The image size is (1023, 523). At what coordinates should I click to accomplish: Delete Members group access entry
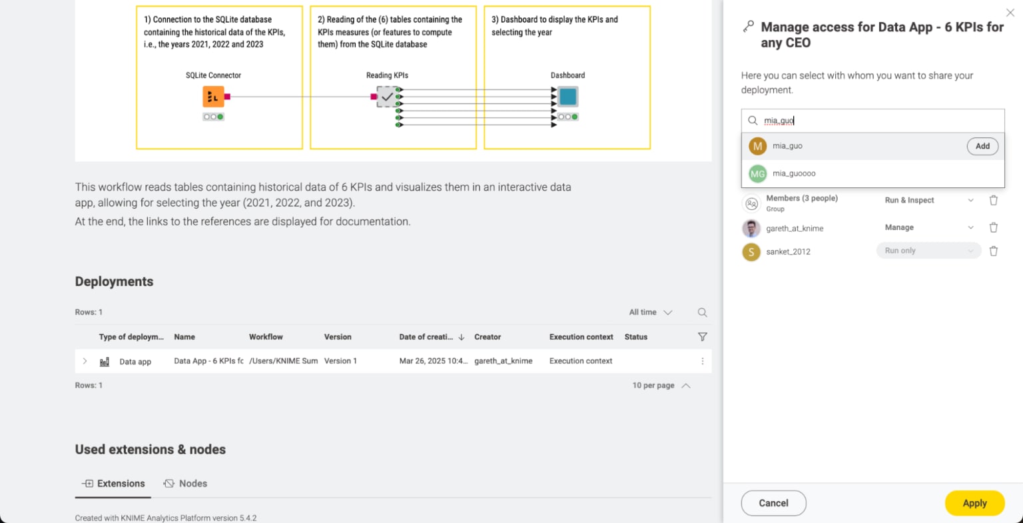[x=993, y=201]
